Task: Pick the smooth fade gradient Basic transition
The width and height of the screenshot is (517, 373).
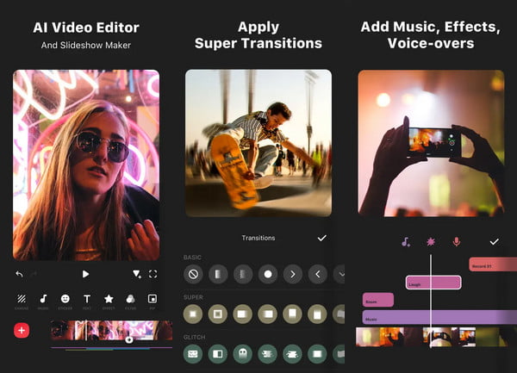Action: point(218,274)
